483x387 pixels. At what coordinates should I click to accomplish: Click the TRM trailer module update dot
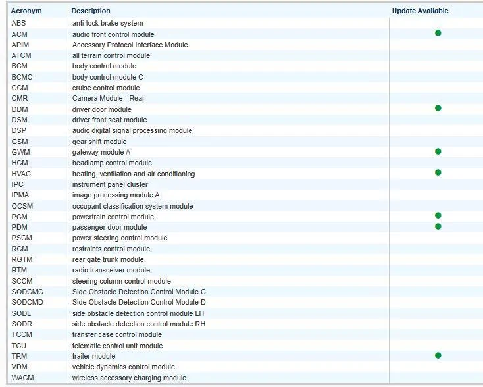tap(438, 355)
